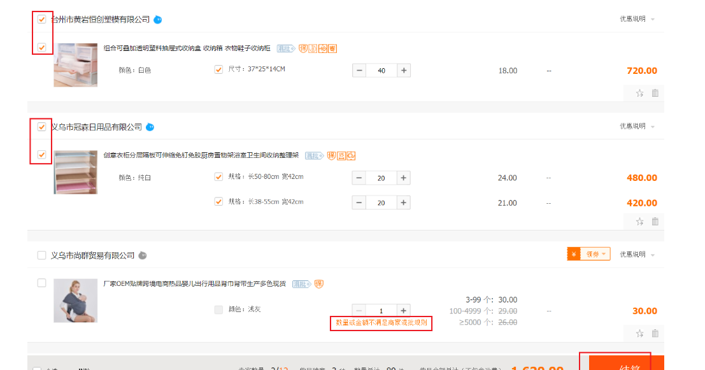Favorite the storage box item with star icon
This screenshot has width=705, height=370.
(639, 94)
